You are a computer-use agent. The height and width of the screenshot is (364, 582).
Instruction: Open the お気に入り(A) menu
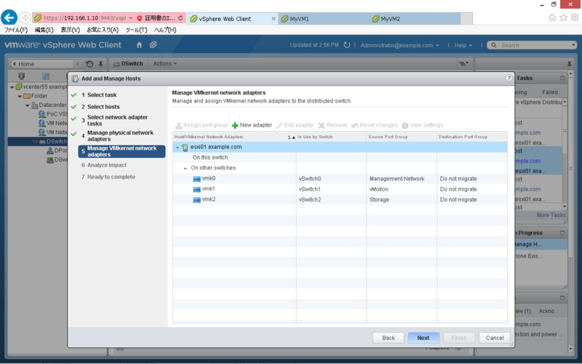tap(103, 30)
